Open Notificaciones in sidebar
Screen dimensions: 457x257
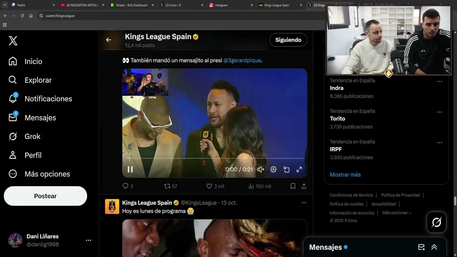(40, 99)
